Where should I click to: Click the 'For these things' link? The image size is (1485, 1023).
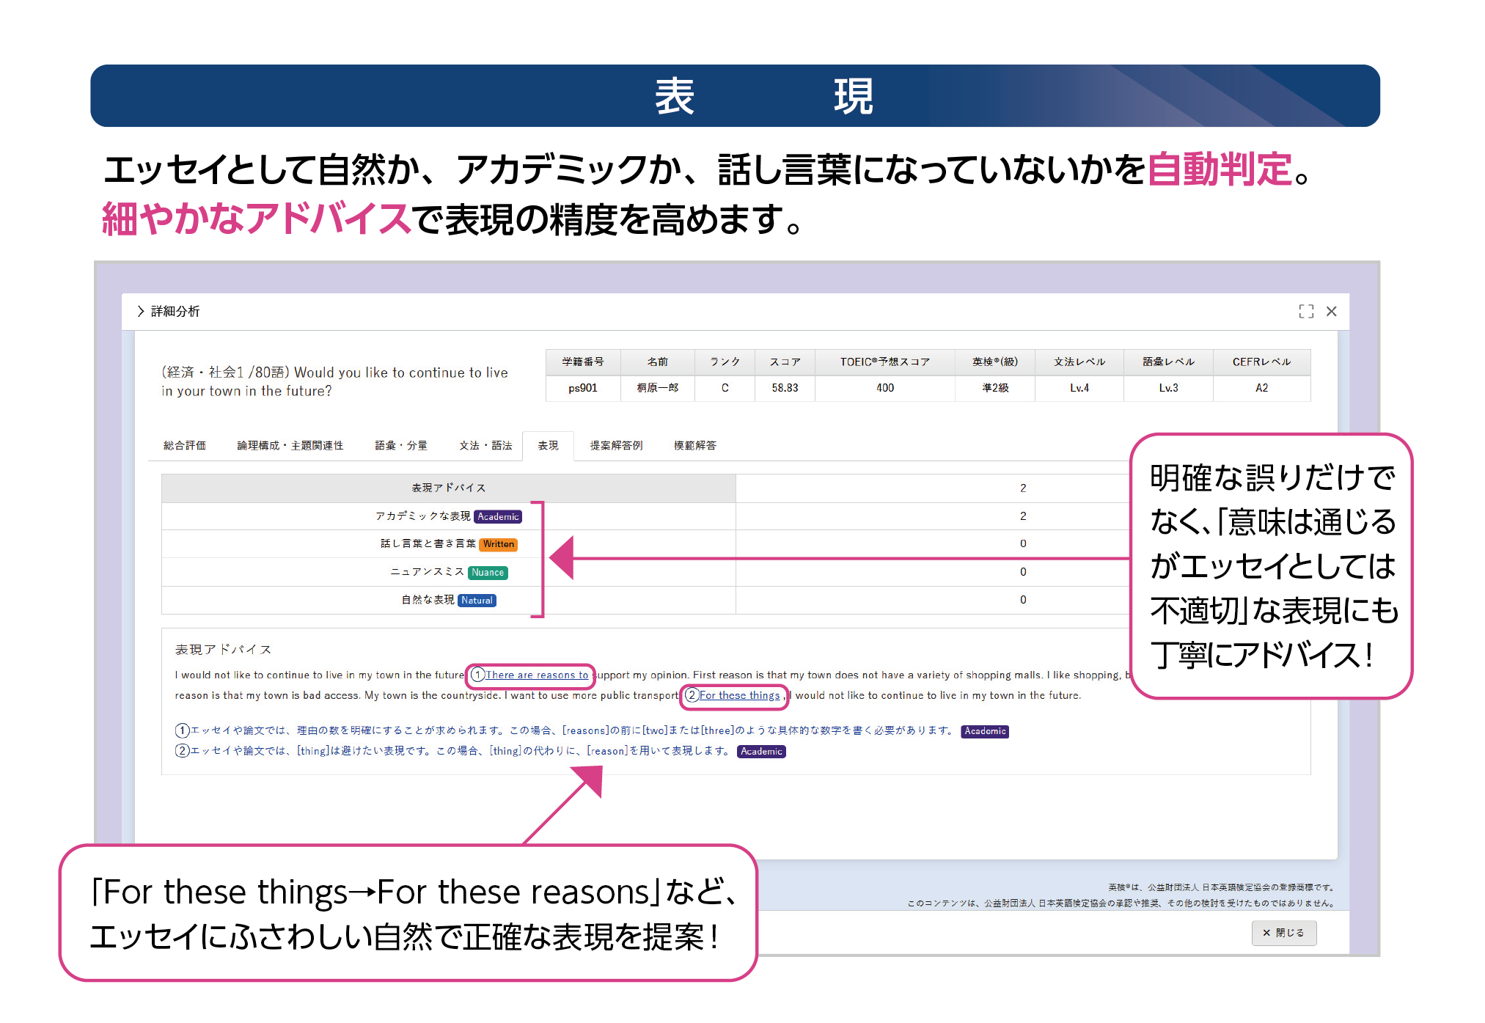click(x=739, y=695)
